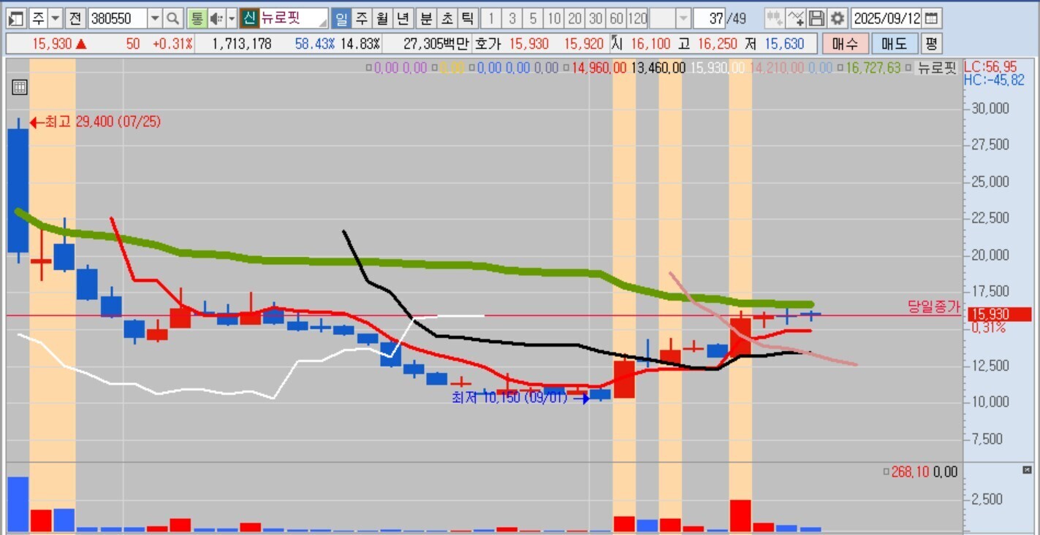Click the low price 15,630
Viewport: 1040px width, 535px height.
click(x=784, y=44)
